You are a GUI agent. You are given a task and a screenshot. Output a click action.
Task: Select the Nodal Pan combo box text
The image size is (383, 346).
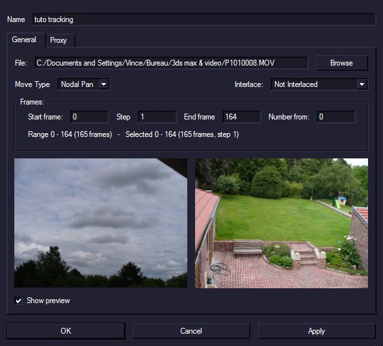pos(77,84)
